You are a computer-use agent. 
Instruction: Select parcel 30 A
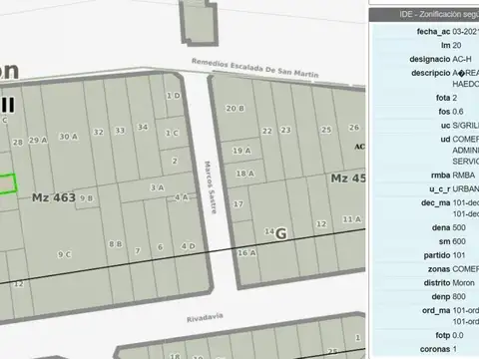[x=68, y=137]
